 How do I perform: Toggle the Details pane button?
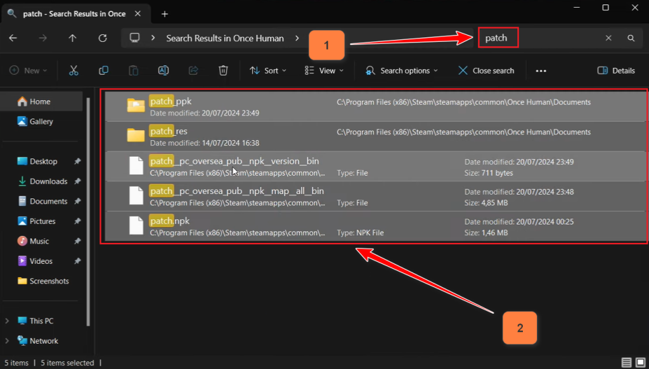pyautogui.click(x=616, y=70)
